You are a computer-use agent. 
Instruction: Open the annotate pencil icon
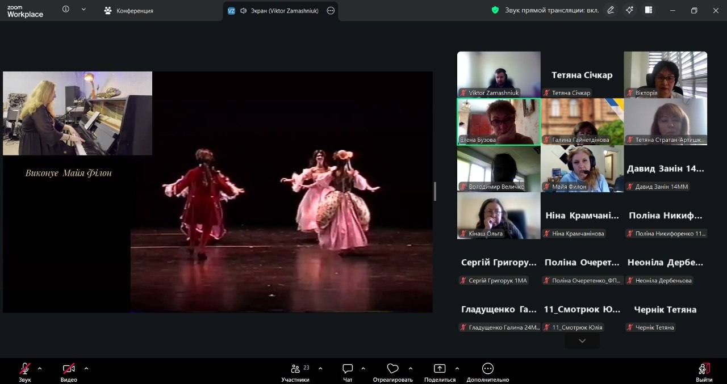pyautogui.click(x=611, y=10)
